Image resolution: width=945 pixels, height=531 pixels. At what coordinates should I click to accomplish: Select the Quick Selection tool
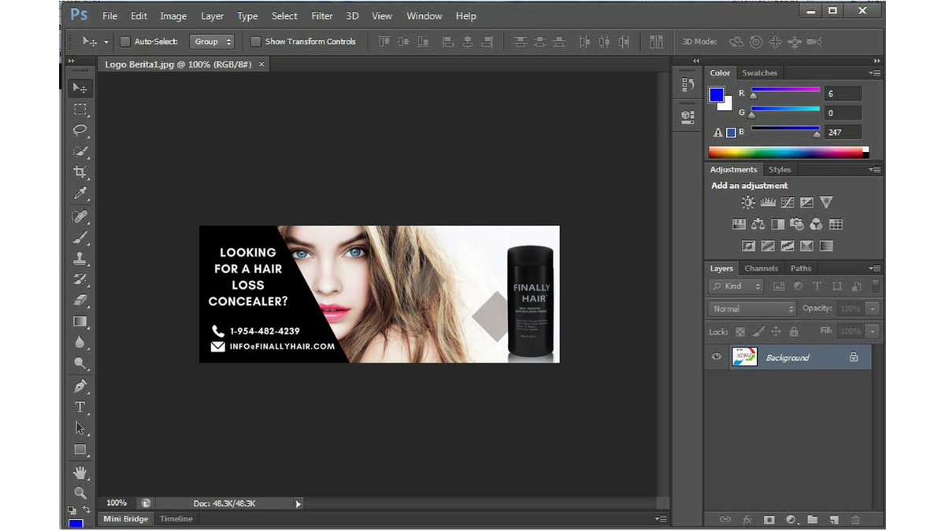(80, 151)
